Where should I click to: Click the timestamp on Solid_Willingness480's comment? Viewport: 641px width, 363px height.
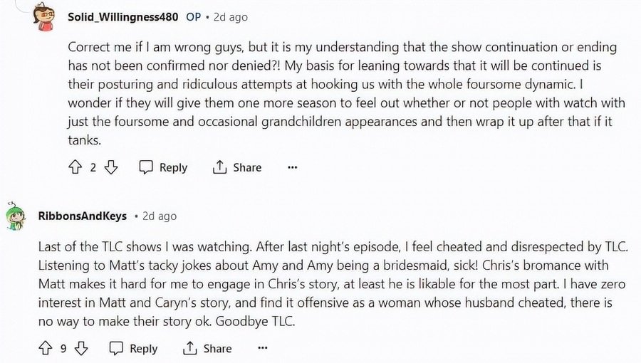pos(229,17)
